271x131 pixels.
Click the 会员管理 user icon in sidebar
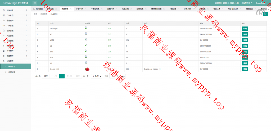click(x=3, y=31)
